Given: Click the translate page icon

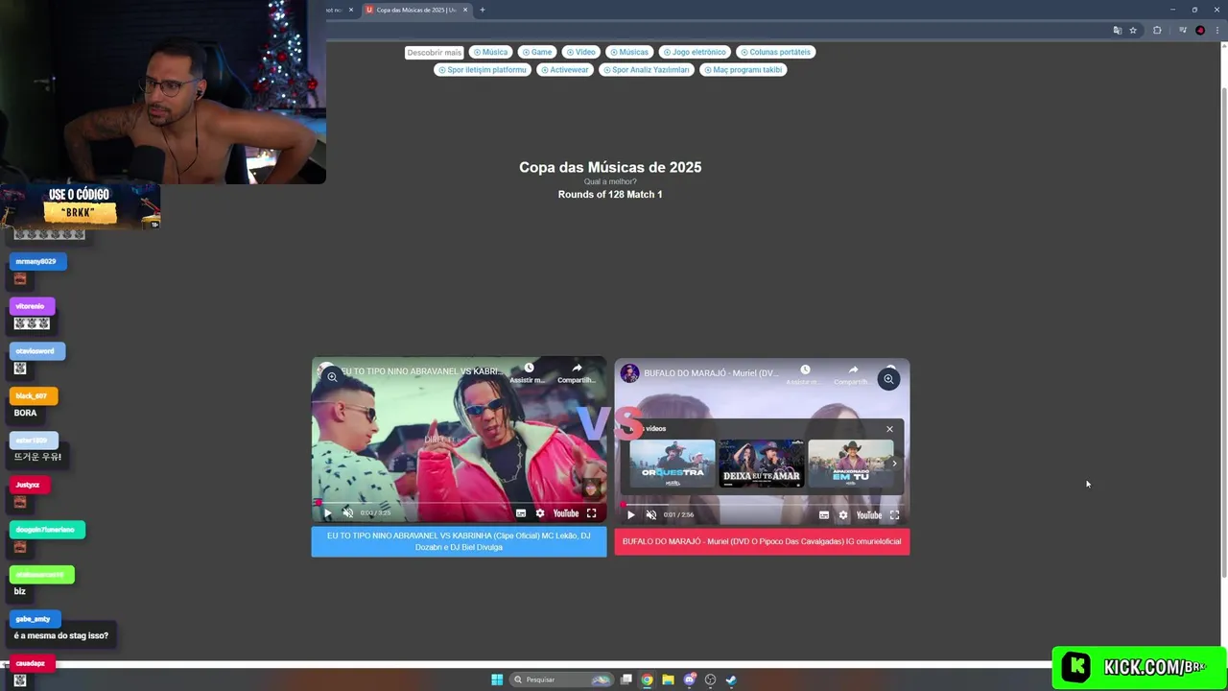Looking at the screenshot, I should [x=1117, y=30].
